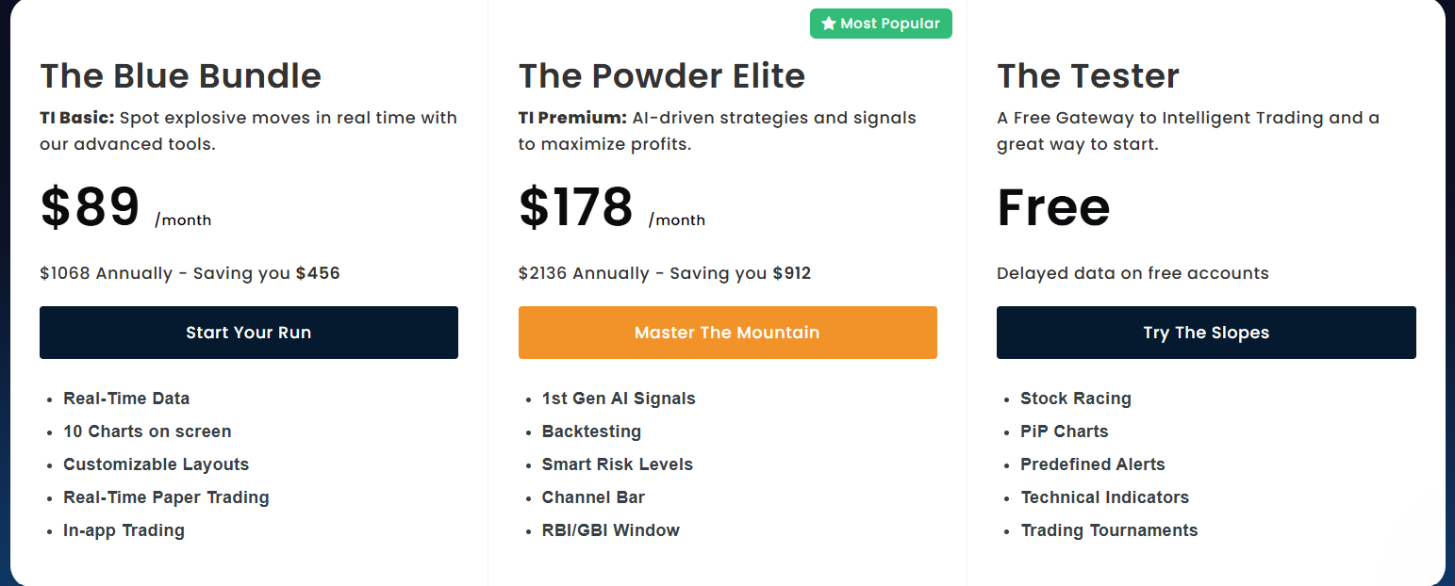This screenshot has height=586, width=1455.
Task: Click the Most Popular badge label
Action: pos(889,24)
